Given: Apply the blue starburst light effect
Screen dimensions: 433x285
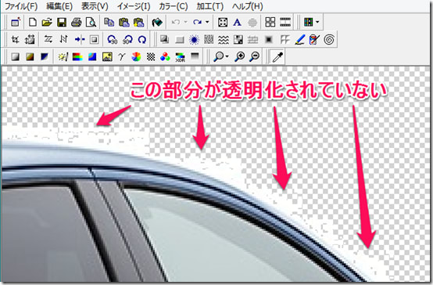Looking at the screenshot, I should pyautogui.click(x=194, y=40).
